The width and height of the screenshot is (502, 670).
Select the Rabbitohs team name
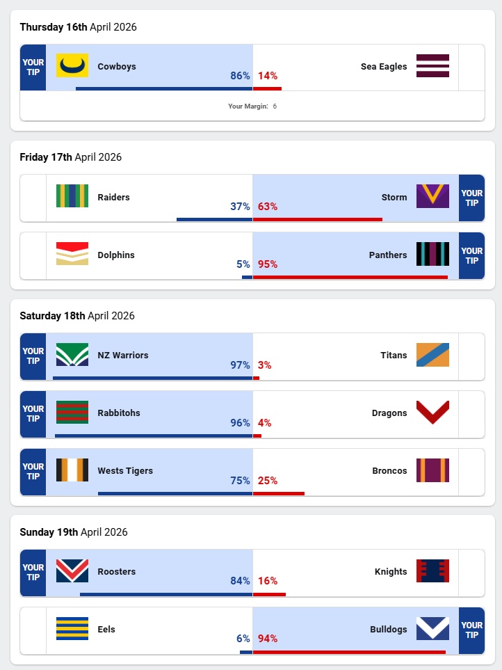[119, 413]
